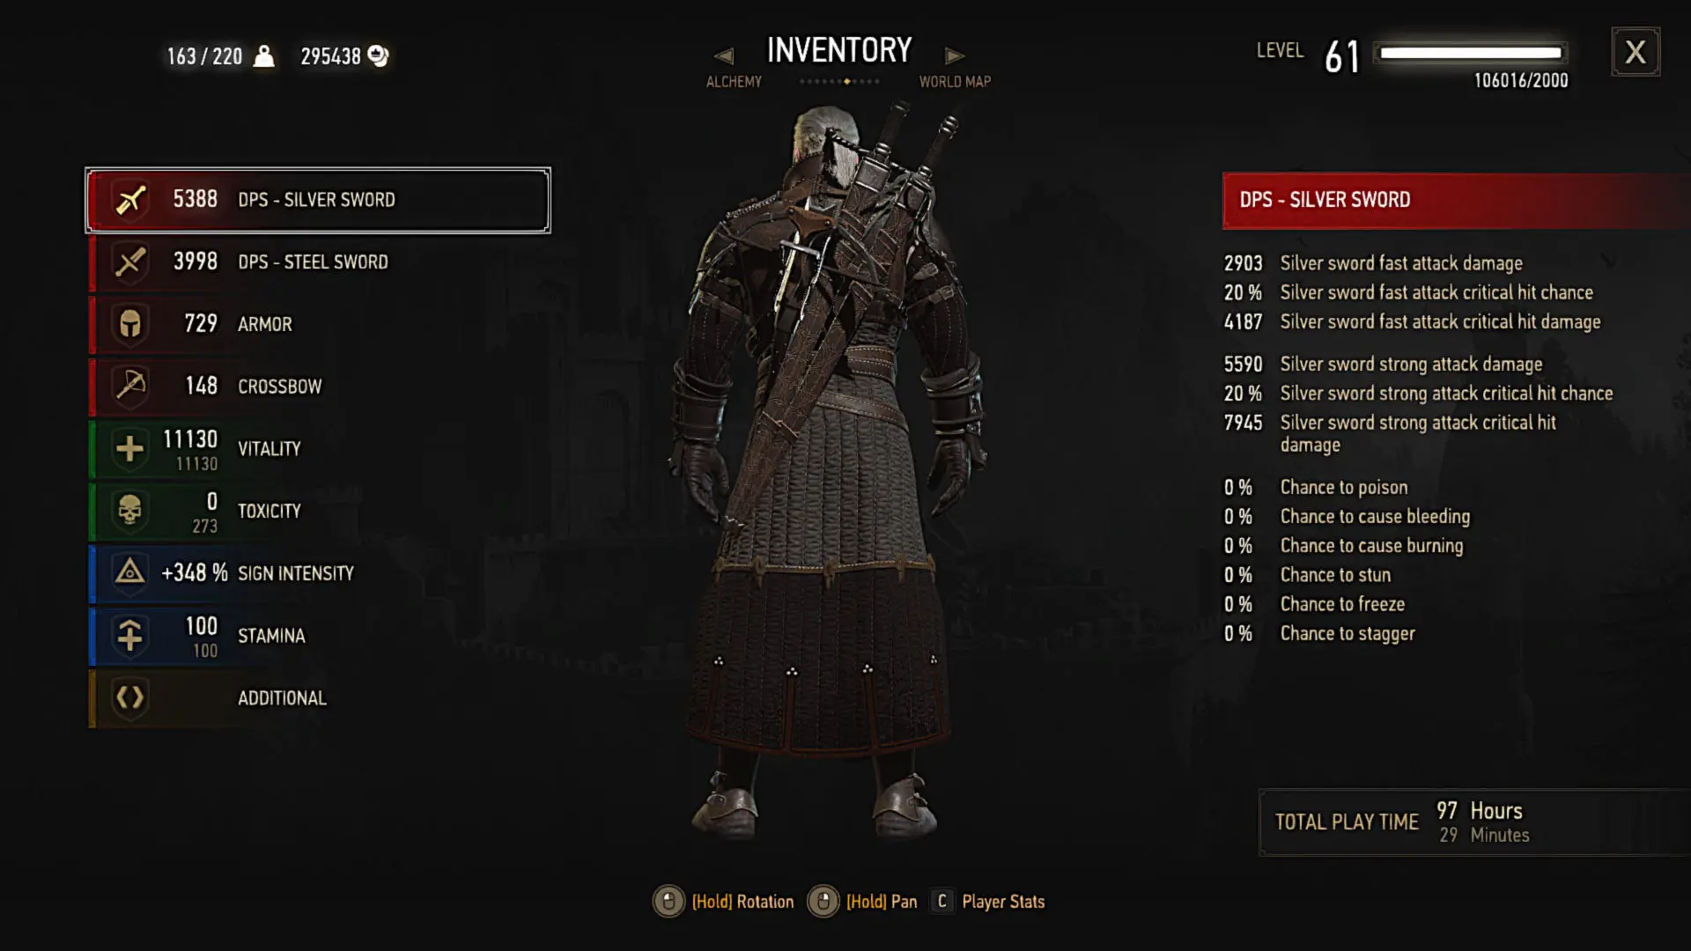1691x951 pixels.
Task: Click the toxicity skull icon
Action: [130, 511]
